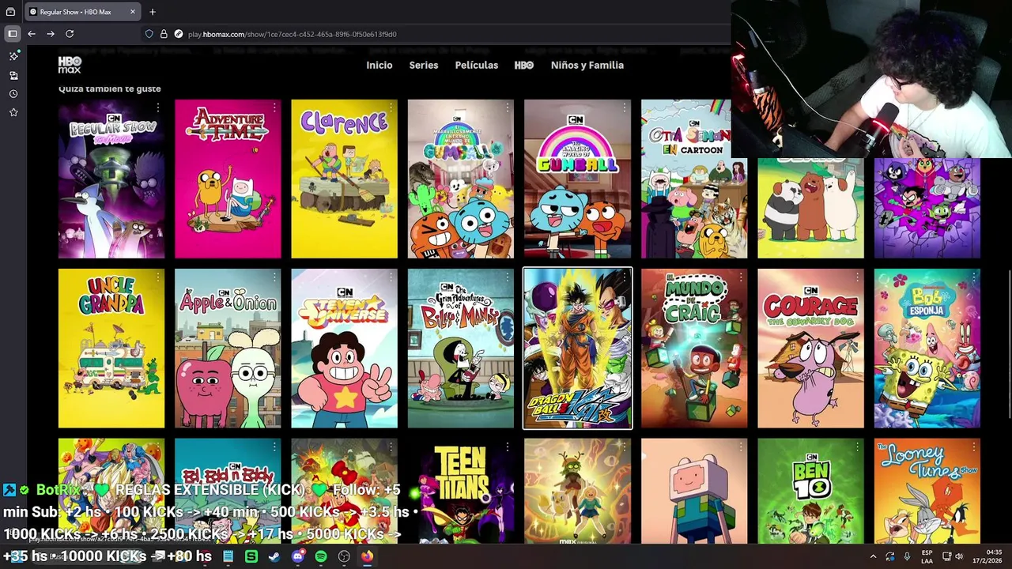Select the Regular Show - HBO Max tab
The width and height of the screenshot is (1012, 569).
point(82,12)
